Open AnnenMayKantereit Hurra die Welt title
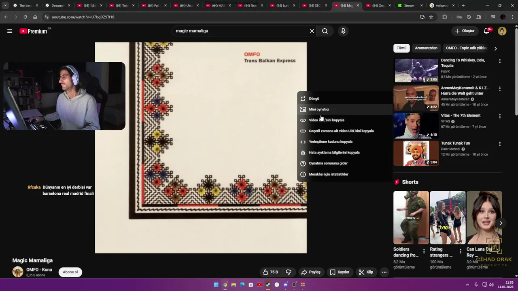 click(465, 91)
